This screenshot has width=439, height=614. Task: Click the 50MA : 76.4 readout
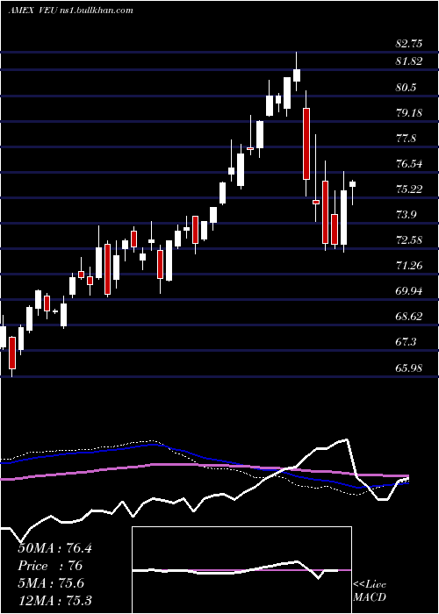54,548
